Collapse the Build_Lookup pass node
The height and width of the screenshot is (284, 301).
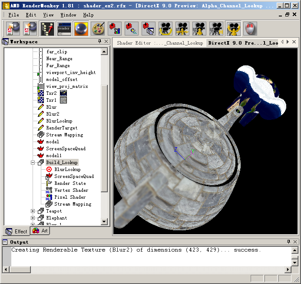point(33,162)
